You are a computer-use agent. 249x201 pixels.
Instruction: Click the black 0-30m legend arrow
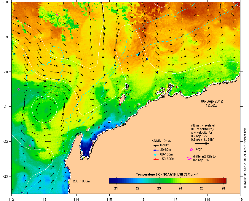pyautogui.click(x=156, y=145)
